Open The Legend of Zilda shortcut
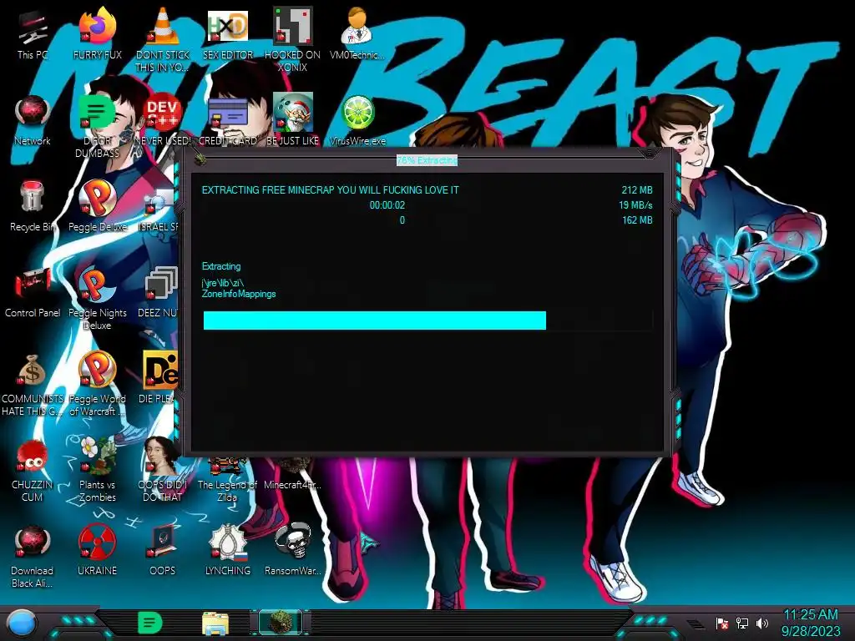 click(228, 480)
